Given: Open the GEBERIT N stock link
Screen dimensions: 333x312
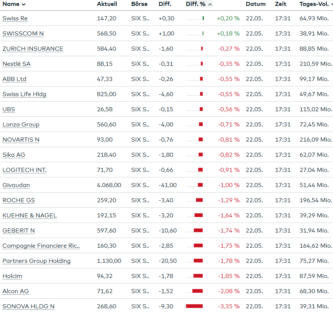Looking at the screenshot, I should pyautogui.click(x=19, y=231).
